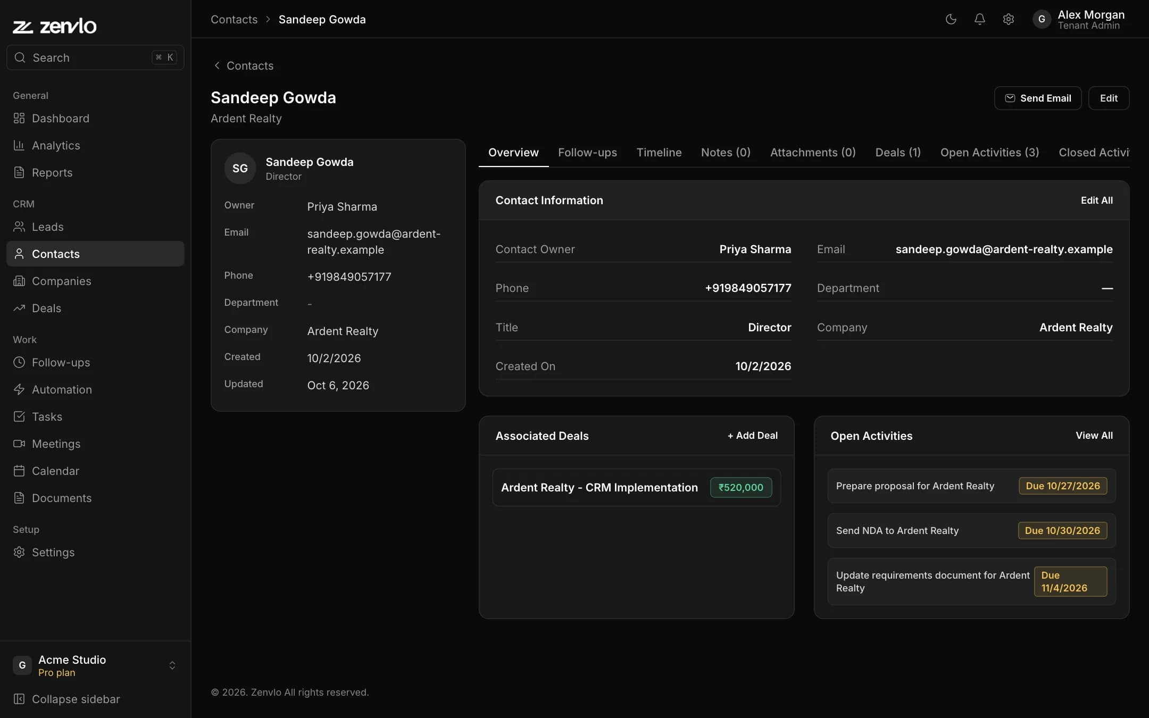Open notifications bell icon
The height and width of the screenshot is (718, 1149).
[x=979, y=19]
